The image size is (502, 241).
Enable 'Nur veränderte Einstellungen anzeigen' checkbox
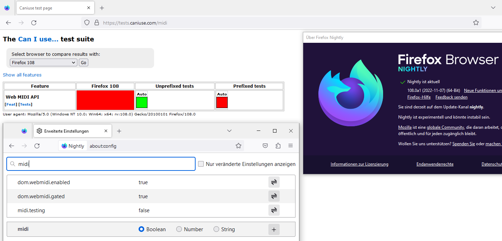[201, 163]
